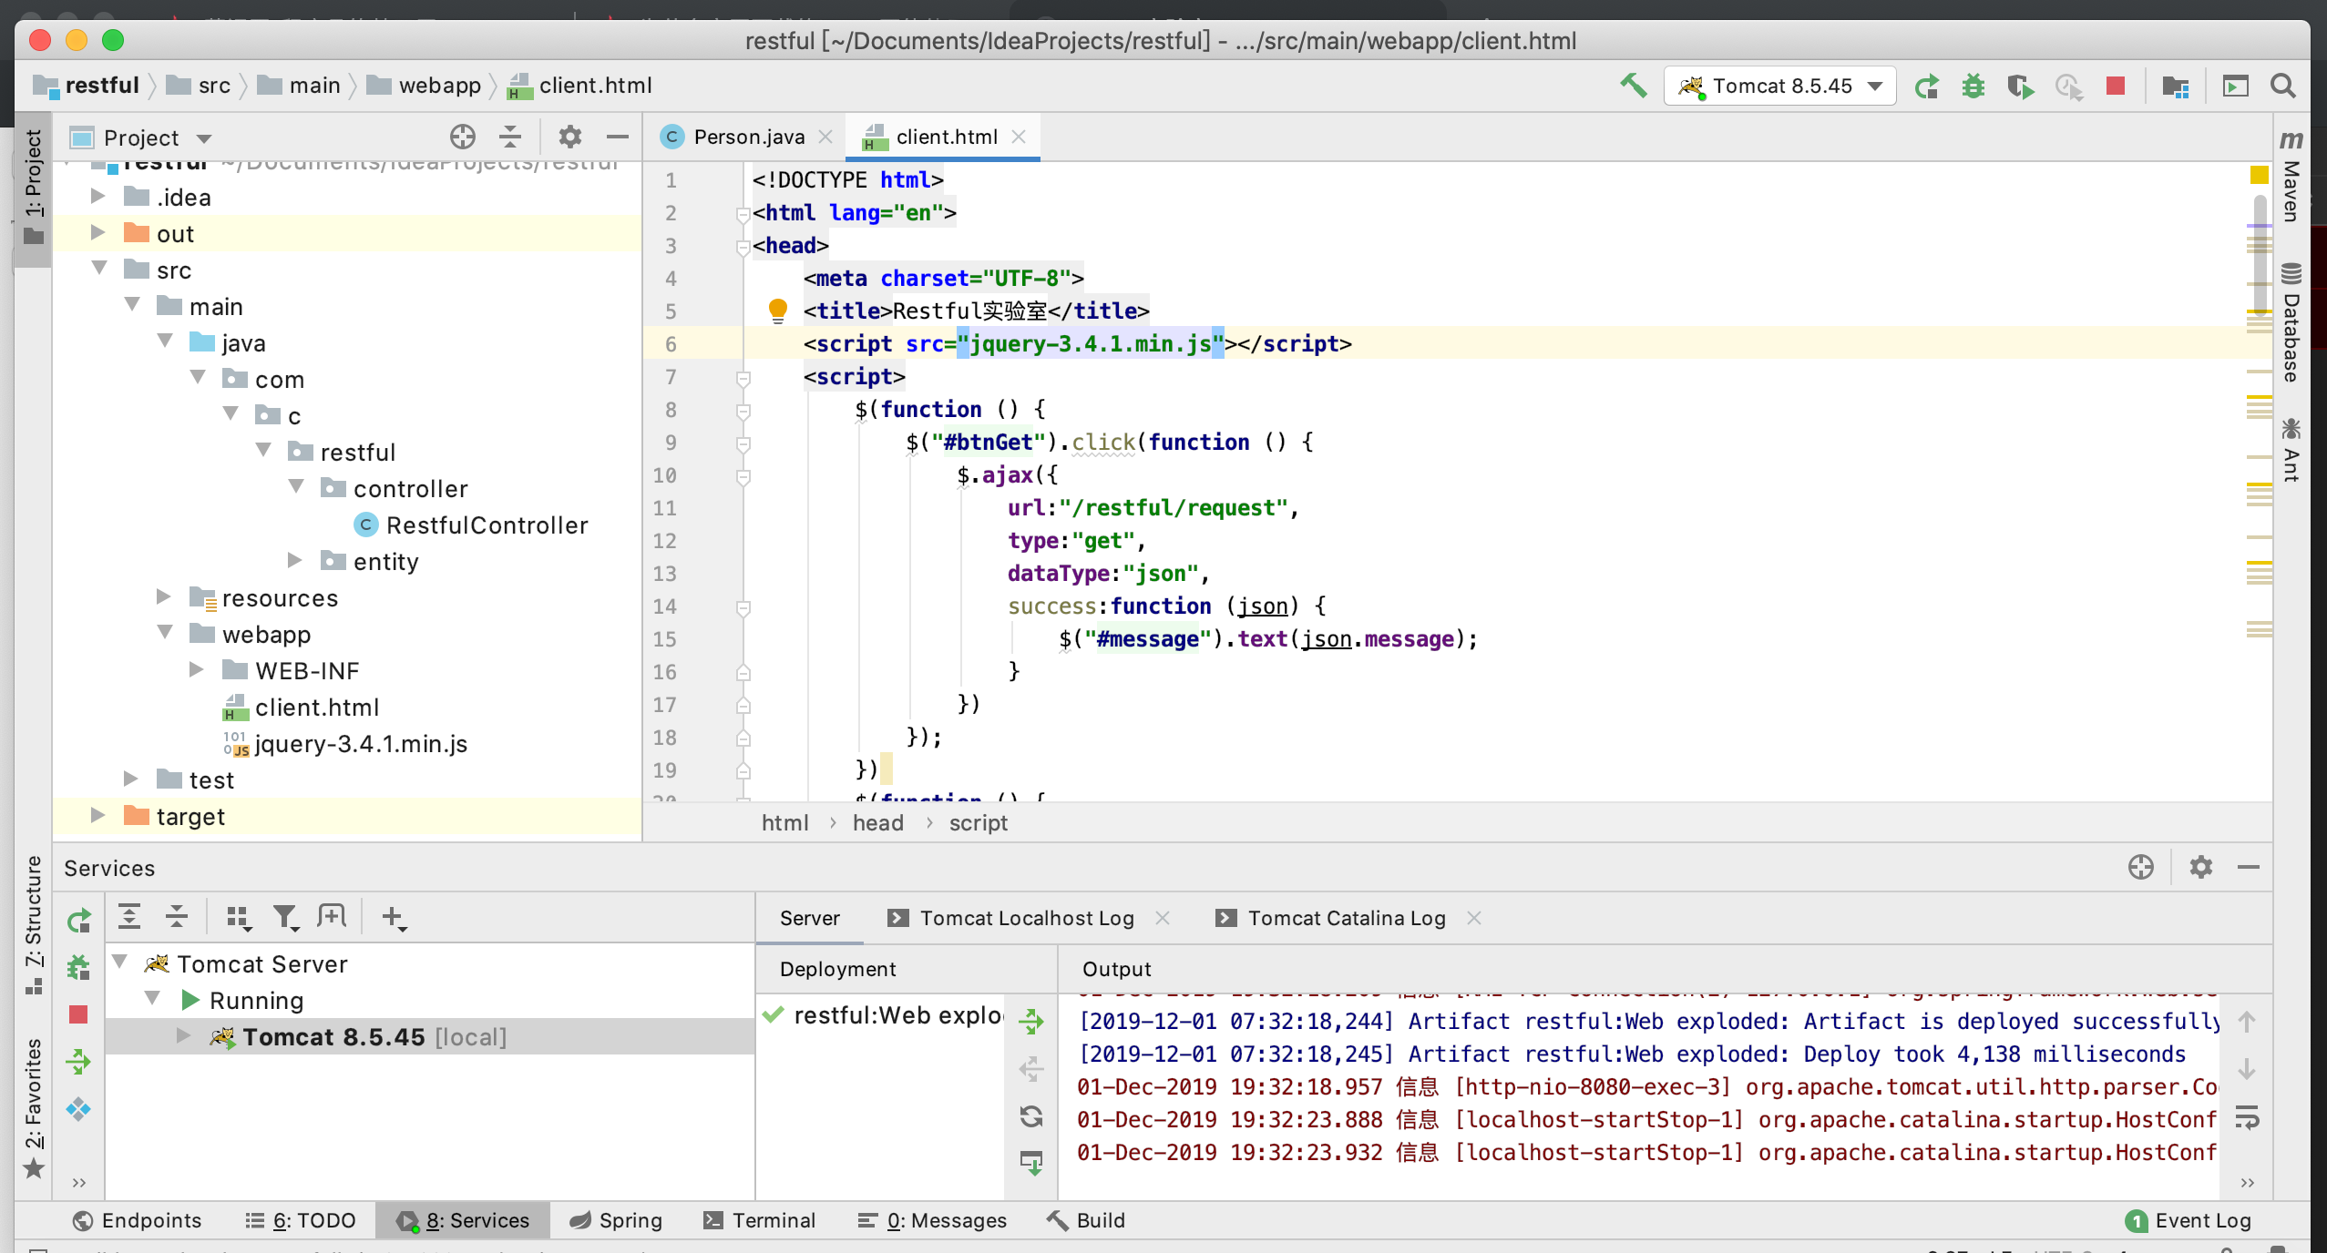This screenshot has height=1253, width=2327.
Task: Expand the WEB-INF folder
Action: 197,669
